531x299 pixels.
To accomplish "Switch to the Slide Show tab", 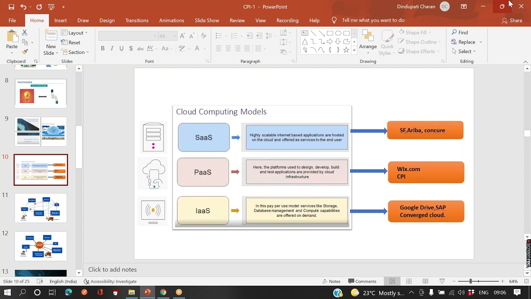I will [x=207, y=20].
